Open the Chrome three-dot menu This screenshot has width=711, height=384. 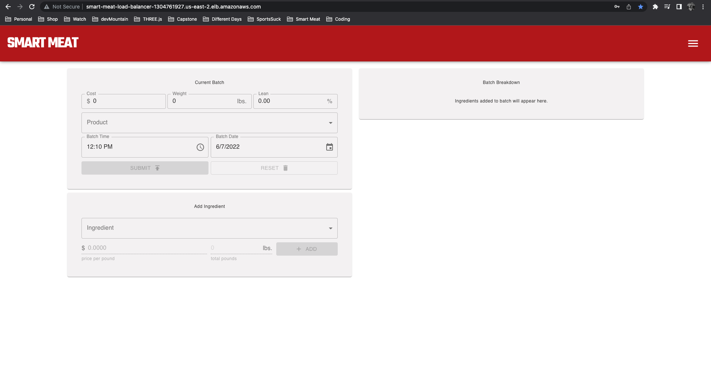click(703, 7)
